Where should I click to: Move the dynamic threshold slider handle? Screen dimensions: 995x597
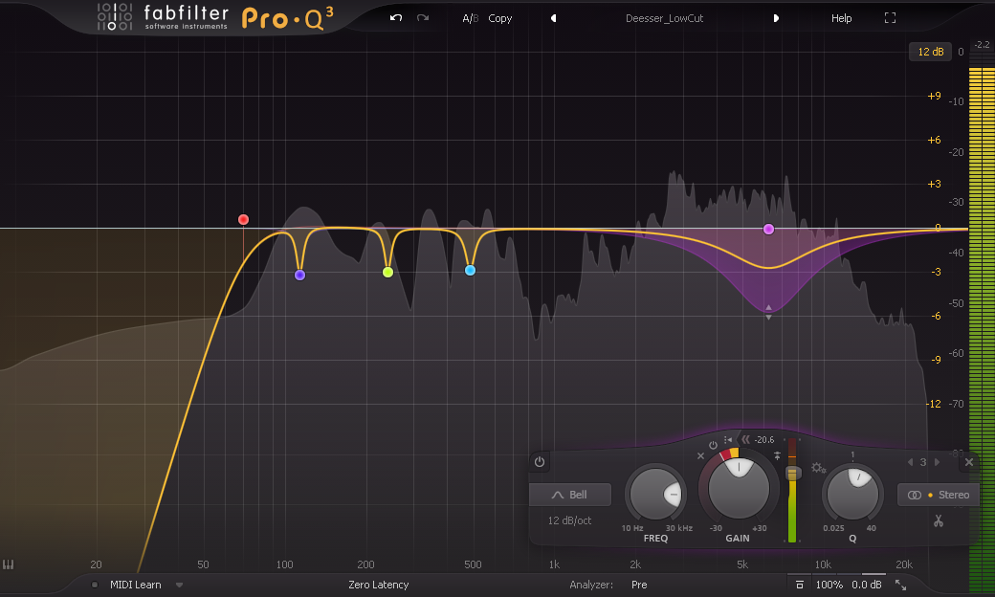[792, 474]
